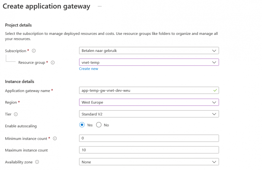
Task: Click info icon next to Minimum instance count
Action: (x=55, y=139)
